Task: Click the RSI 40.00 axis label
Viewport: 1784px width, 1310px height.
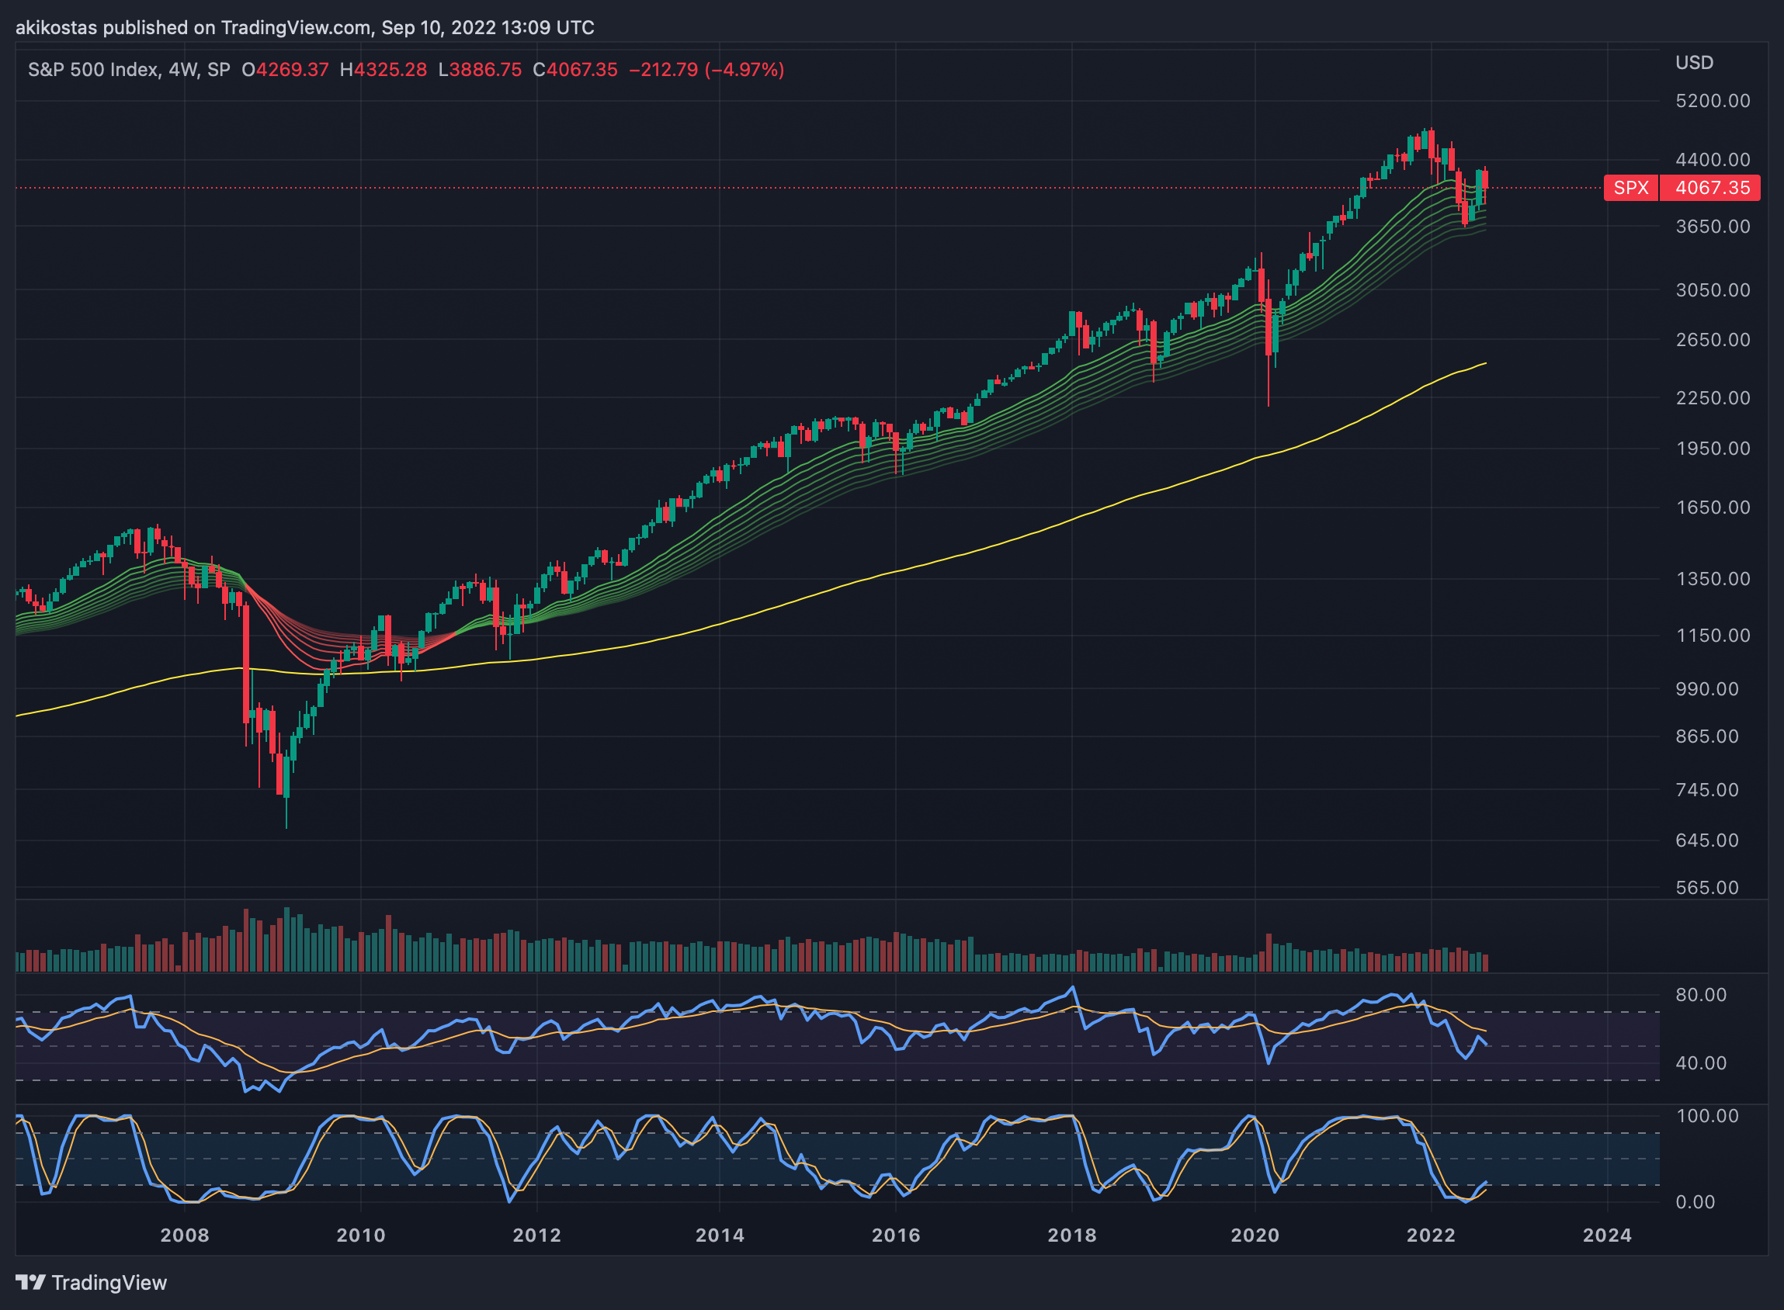Action: pos(1701,1062)
